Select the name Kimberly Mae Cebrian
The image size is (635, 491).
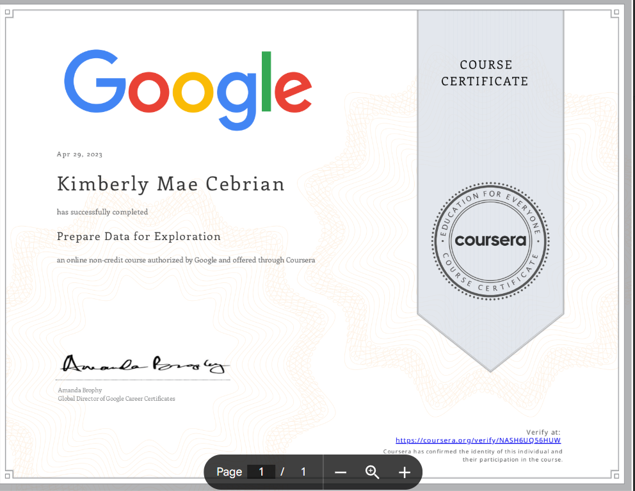(170, 184)
